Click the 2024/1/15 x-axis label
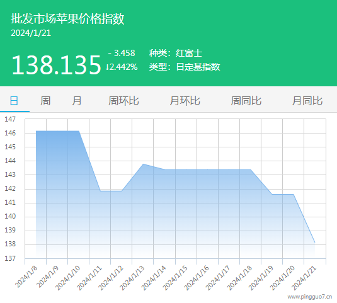This screenshot has height=303, width=337. [x=175, y=278]
